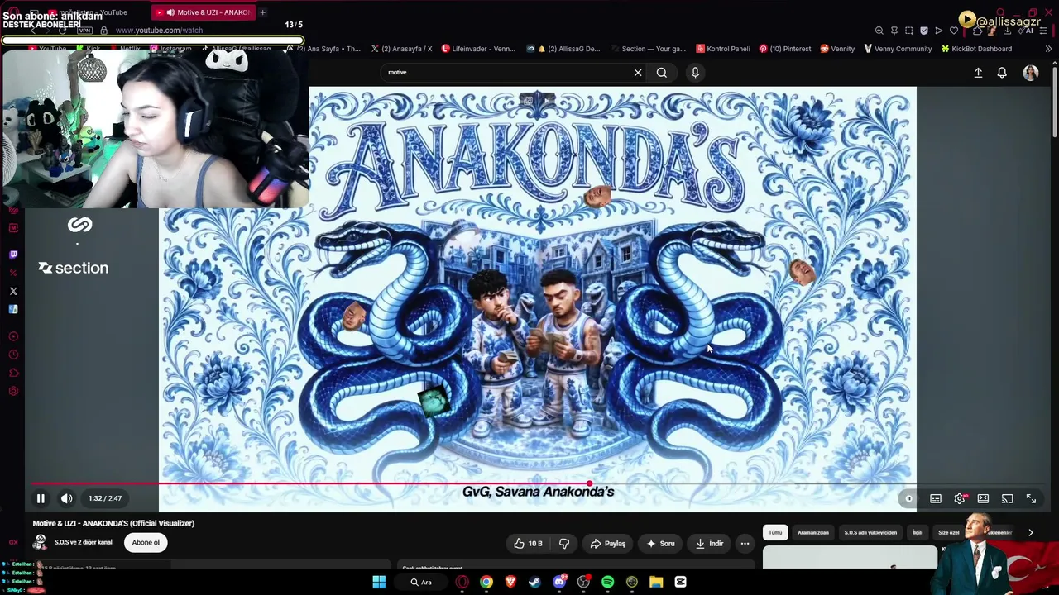Click the YouTube search magnifier button
The image size is (1059, 595).
662,73
